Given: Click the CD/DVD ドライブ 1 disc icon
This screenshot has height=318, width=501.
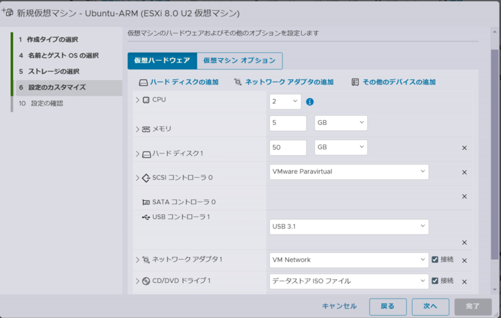Looking at the screenshot, I should pos(146,281).
